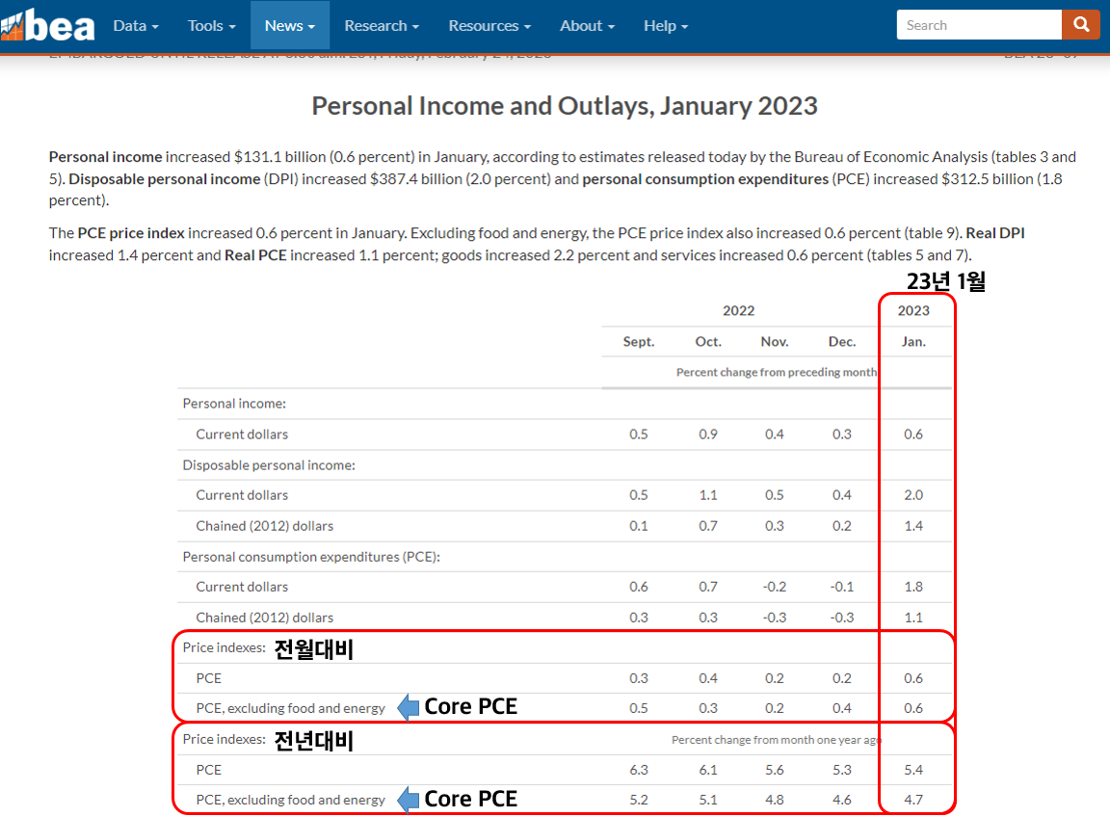Click the 'Chained (2012) dollars' label under Disposable personal income
Viewport: 1110px width, 817px height.
(x=265, y=526)
